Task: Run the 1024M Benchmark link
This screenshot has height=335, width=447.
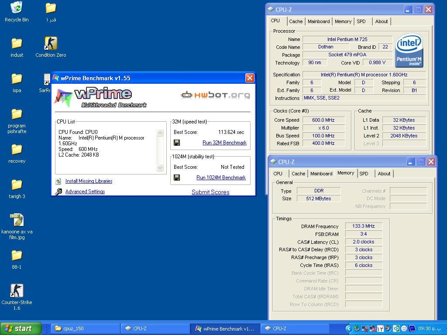Action: pyautogui.click(x=221, y=178)
